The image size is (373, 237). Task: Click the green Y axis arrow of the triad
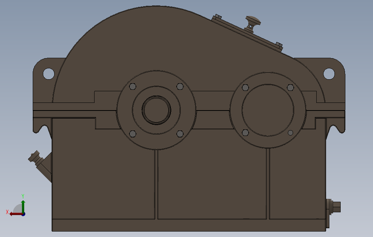[23, 206]
